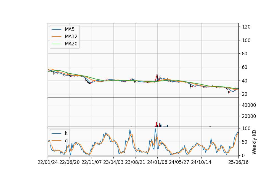This screenshot has width=265, height=191.
Task: Click the MA12 legend label
Action: pos(71,37)
